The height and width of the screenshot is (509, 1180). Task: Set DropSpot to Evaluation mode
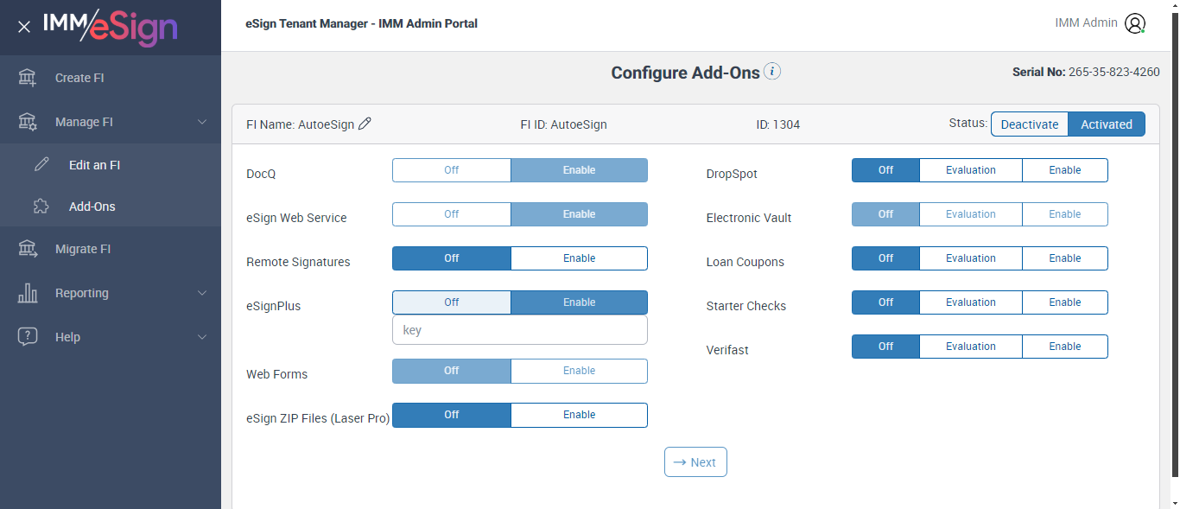pos(970,170)
